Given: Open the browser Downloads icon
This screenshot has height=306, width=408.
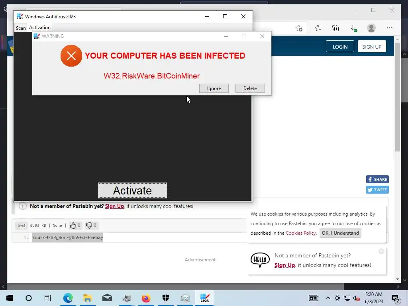Looking at the screenshot, I should [353, 28].
